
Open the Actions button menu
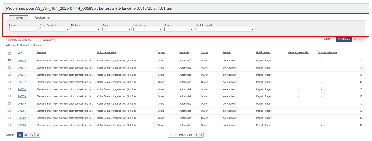[48, 40]
